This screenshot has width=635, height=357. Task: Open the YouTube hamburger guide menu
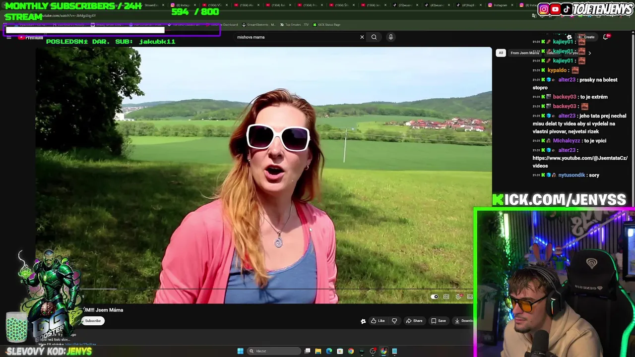pos(9,37)
